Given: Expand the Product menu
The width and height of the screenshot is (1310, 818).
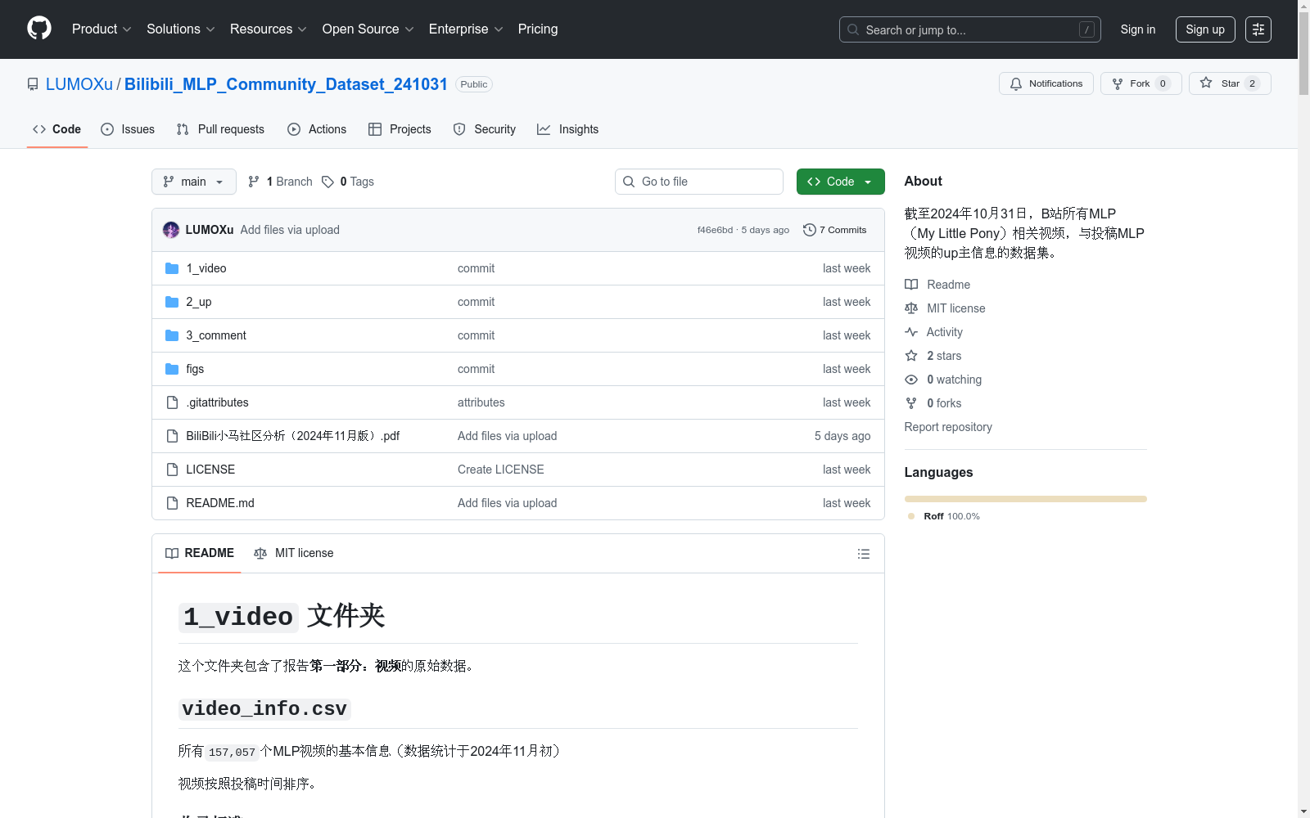Looking at the screenshot, I should click(102, 29).
